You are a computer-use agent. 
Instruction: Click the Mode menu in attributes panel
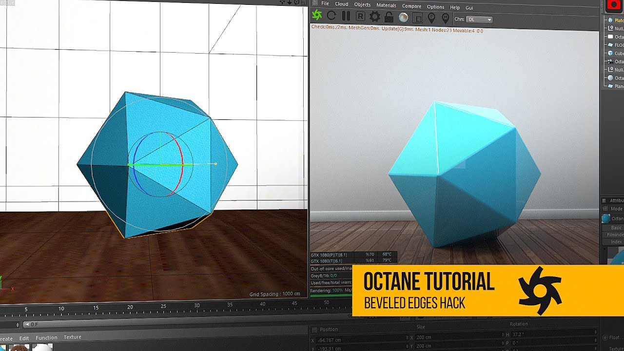[x=616, y=209]
